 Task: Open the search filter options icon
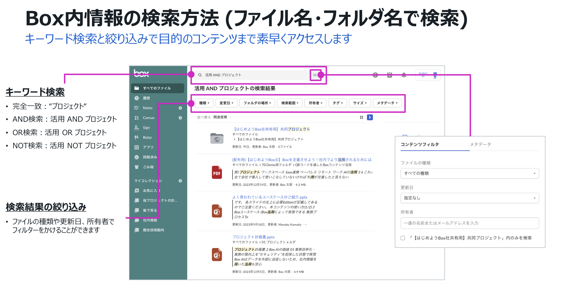tap(315, 75)
